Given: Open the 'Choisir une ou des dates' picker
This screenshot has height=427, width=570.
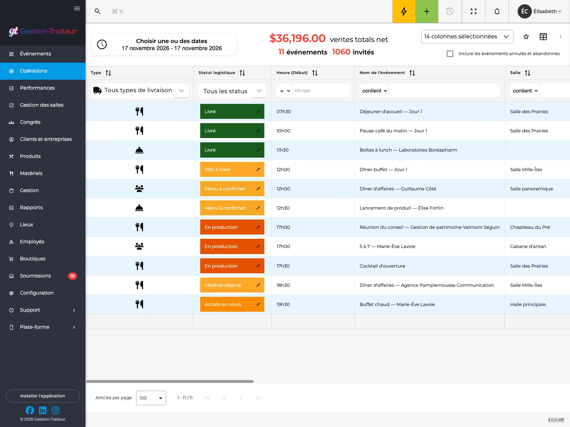Looking at the screenshot, I should click(164, 44).
